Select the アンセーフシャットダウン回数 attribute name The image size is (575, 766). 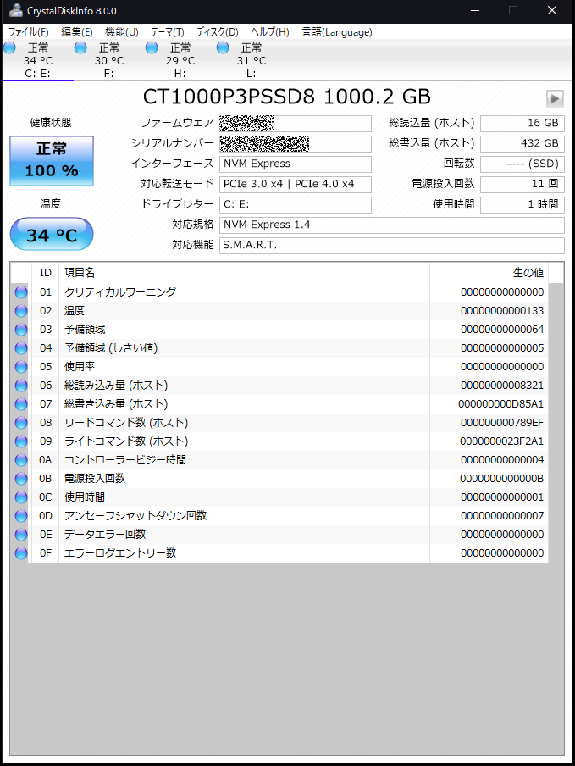[135, 515]
